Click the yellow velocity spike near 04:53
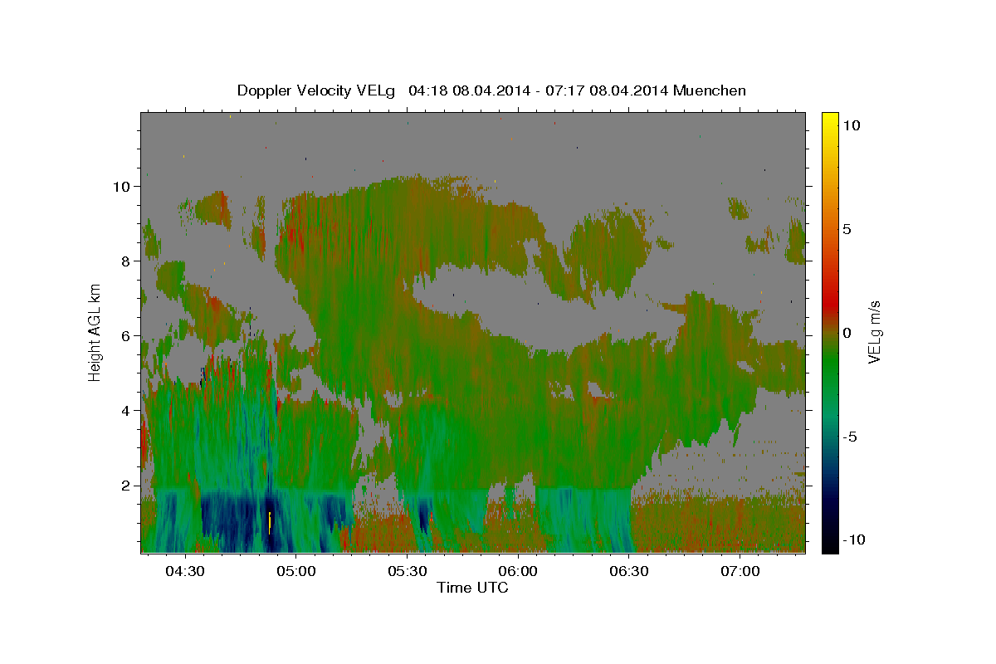Screen dimensions: 996x664 click(271, 523)
